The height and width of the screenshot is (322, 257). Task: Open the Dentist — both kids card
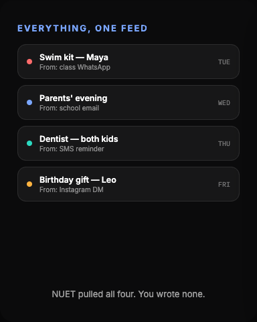128,143
